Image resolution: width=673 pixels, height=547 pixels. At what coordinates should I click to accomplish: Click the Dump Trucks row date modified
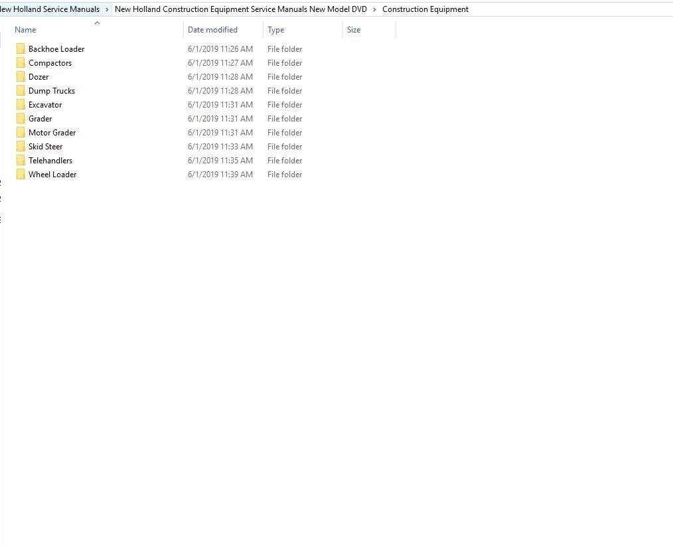tap(220, 90)
